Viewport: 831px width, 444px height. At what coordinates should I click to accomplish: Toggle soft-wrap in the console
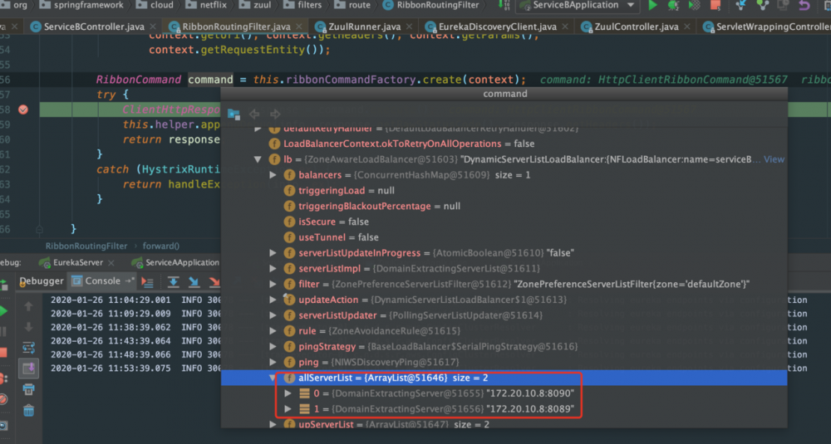coord(28,348)
